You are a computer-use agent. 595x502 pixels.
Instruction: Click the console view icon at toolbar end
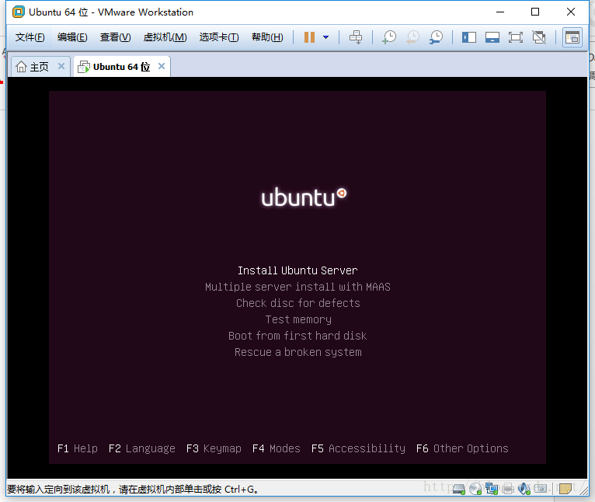click(572, 37)
